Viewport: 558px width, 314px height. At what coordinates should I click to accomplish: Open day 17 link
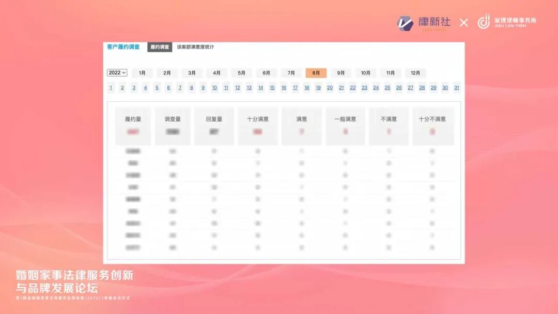point(295,87)
